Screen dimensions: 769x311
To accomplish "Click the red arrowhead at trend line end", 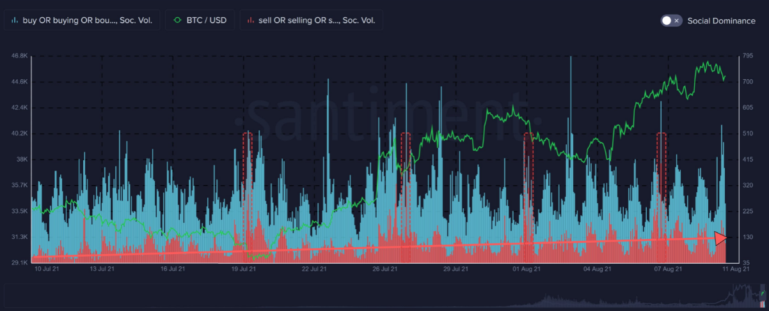I will [721, 238].
